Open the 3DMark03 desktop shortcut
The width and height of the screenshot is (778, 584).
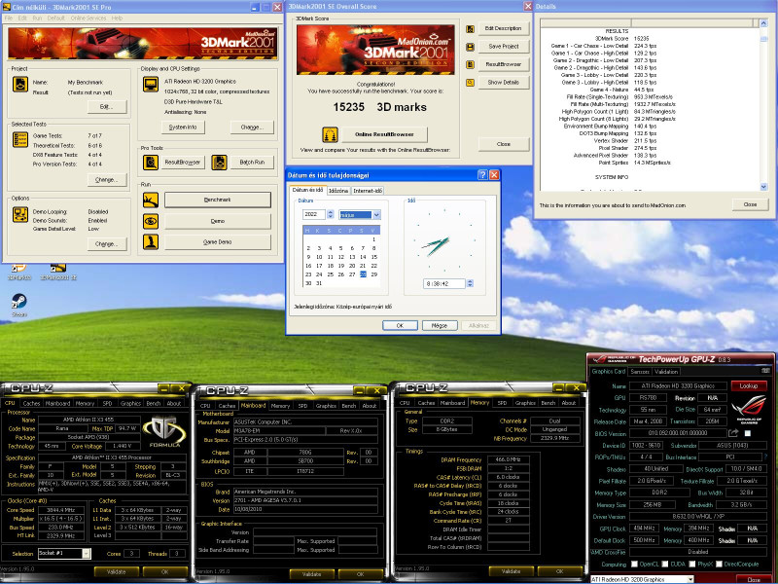click(19, 273)
